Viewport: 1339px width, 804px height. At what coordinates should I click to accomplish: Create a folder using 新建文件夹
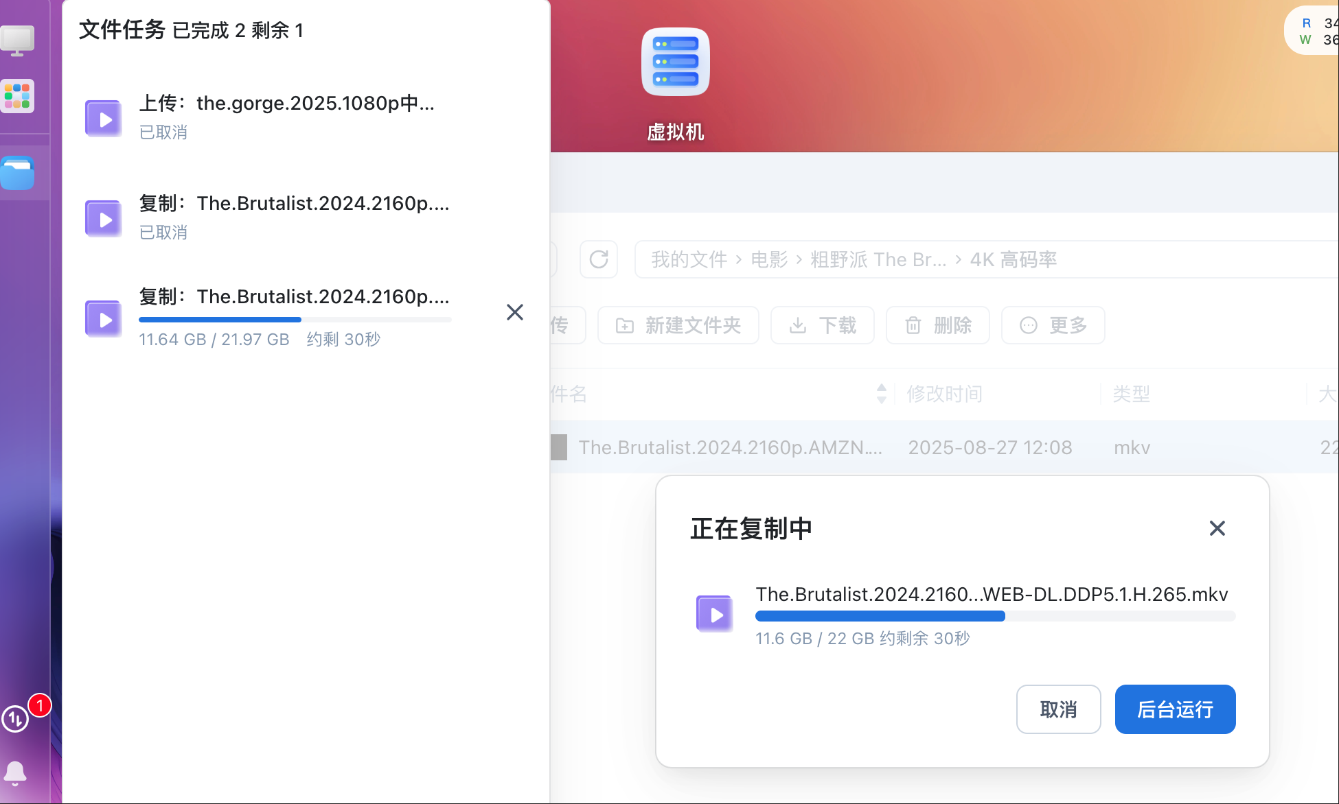tap(678, 325)
